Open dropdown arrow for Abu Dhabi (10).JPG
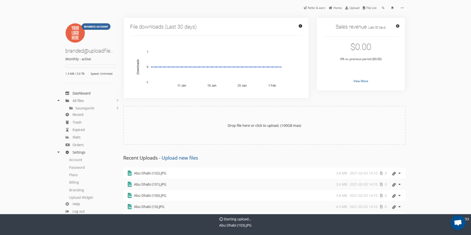 pos(400,207)
